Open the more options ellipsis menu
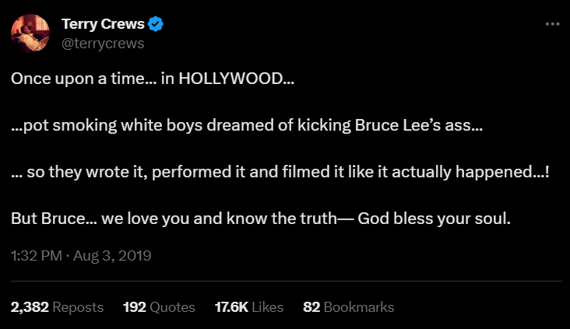This screenshot has width=570, height=329. 552,23
